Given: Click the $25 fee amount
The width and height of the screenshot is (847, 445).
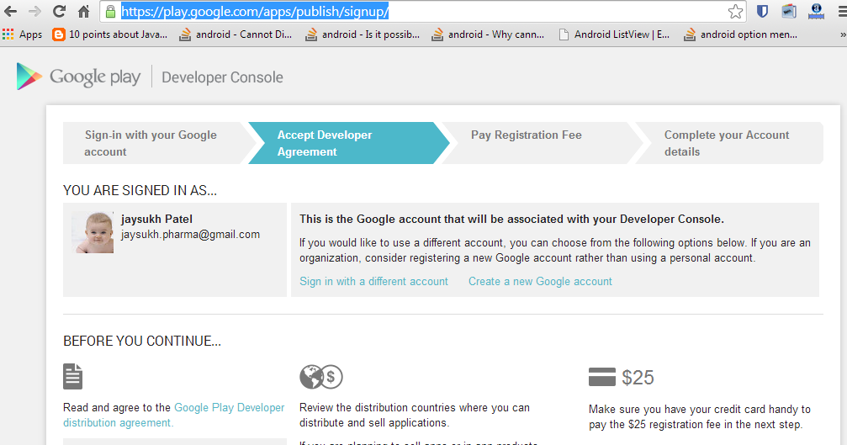Looking at the screenshot, I should [x=638, y=378].
